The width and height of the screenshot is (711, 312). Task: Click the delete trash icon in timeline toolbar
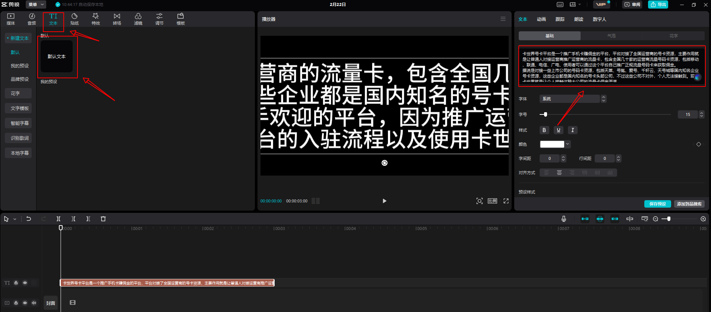pyautogui.click(x=103, y=219)
